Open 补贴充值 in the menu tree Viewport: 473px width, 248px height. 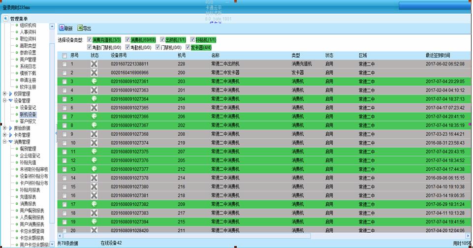[28, 162]
